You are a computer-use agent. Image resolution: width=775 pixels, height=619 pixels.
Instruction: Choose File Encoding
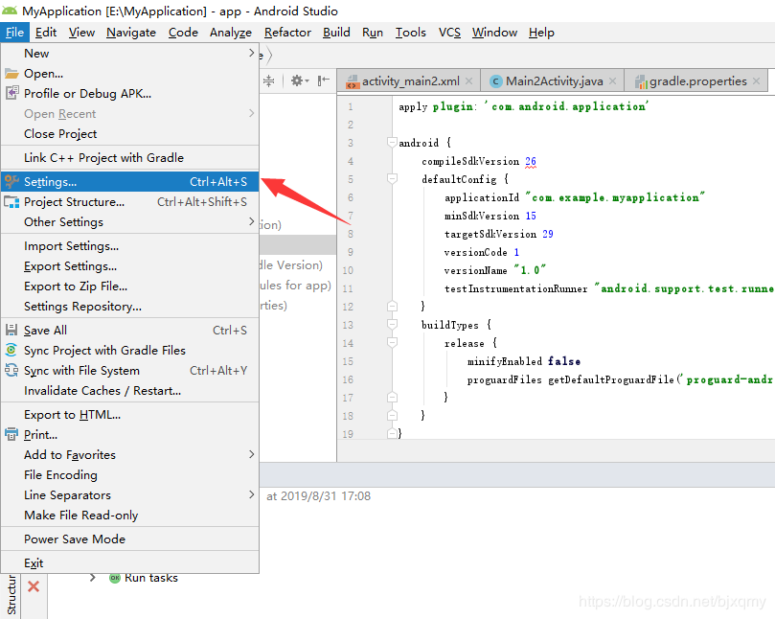click(x=129, y=475)
